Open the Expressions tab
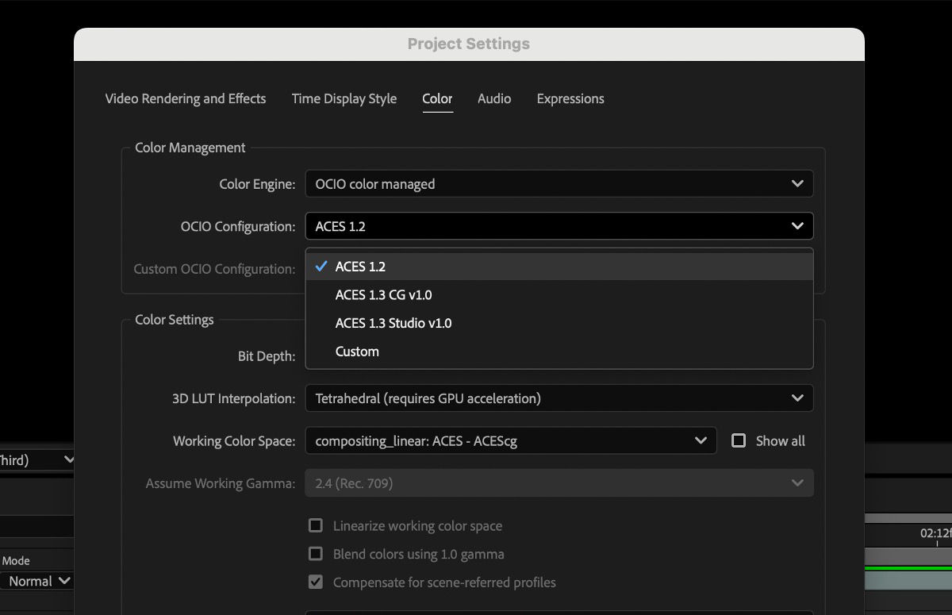 coord(570,98)
